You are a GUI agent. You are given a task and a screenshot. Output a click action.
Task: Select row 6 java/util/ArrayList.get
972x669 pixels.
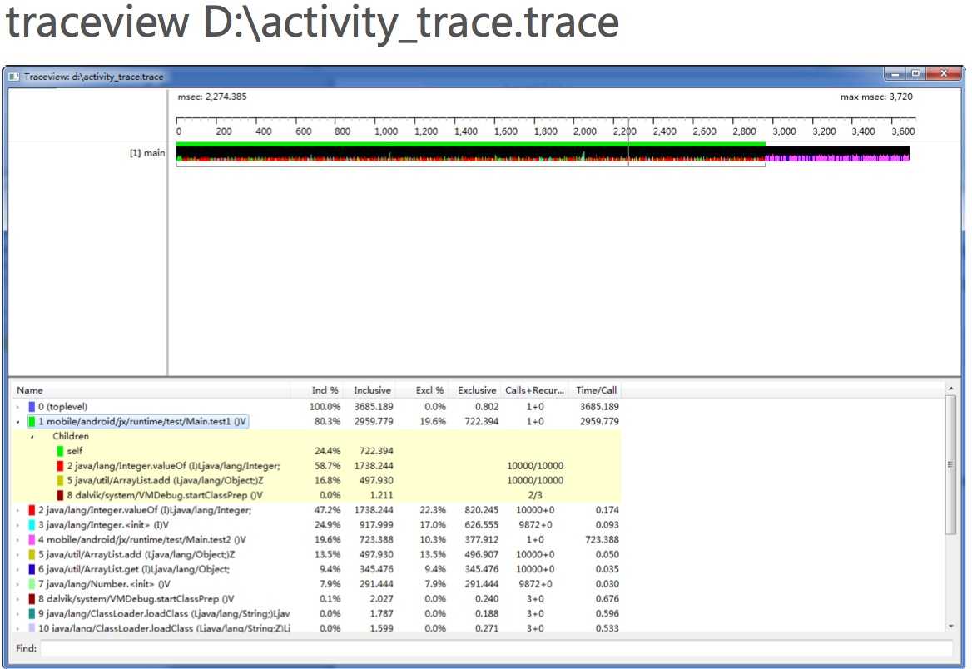tap(316, 569)
